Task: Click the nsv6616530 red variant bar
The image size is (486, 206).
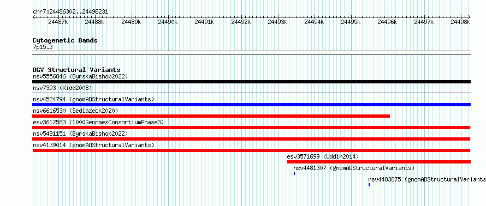Action: pyautogui.click(x=211, y=116)
